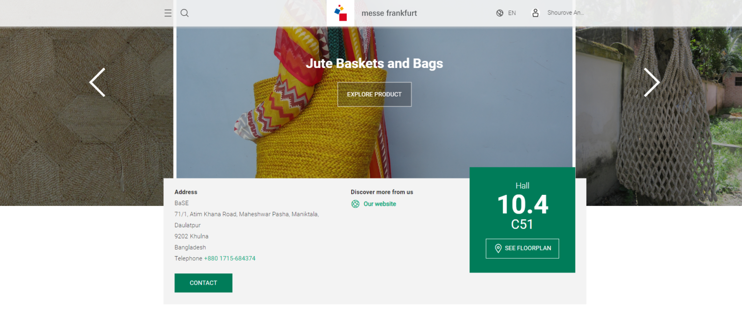Viewport: 742px width, 315px height.
Task: Click the globe icon beside Our website
Action: [356, 204]
